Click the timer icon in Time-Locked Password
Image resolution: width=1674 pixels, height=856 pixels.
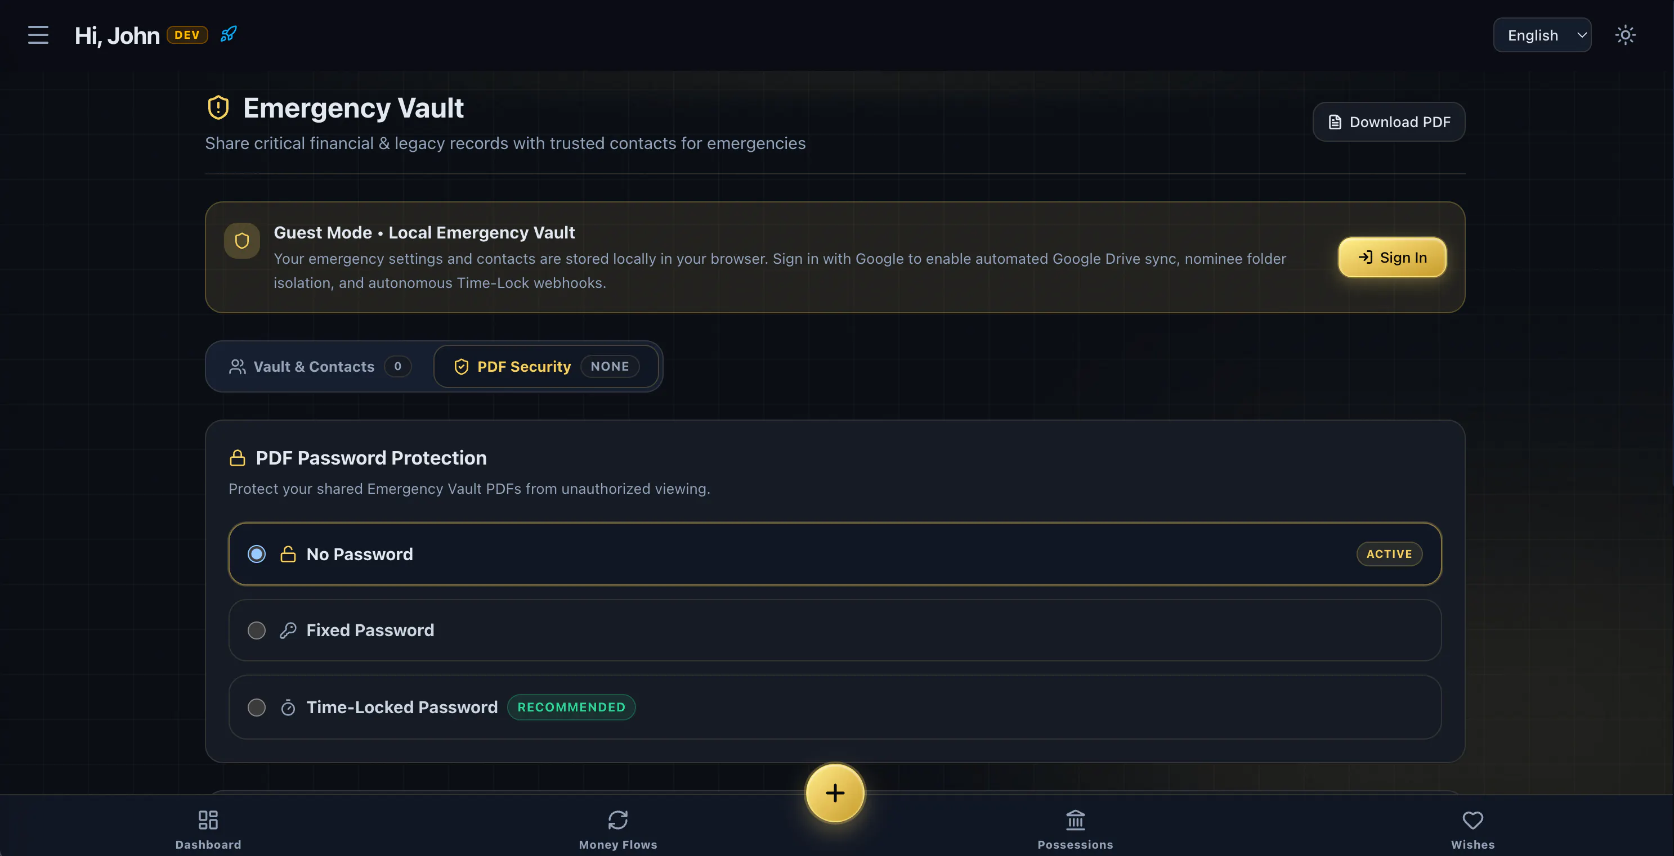288,708
